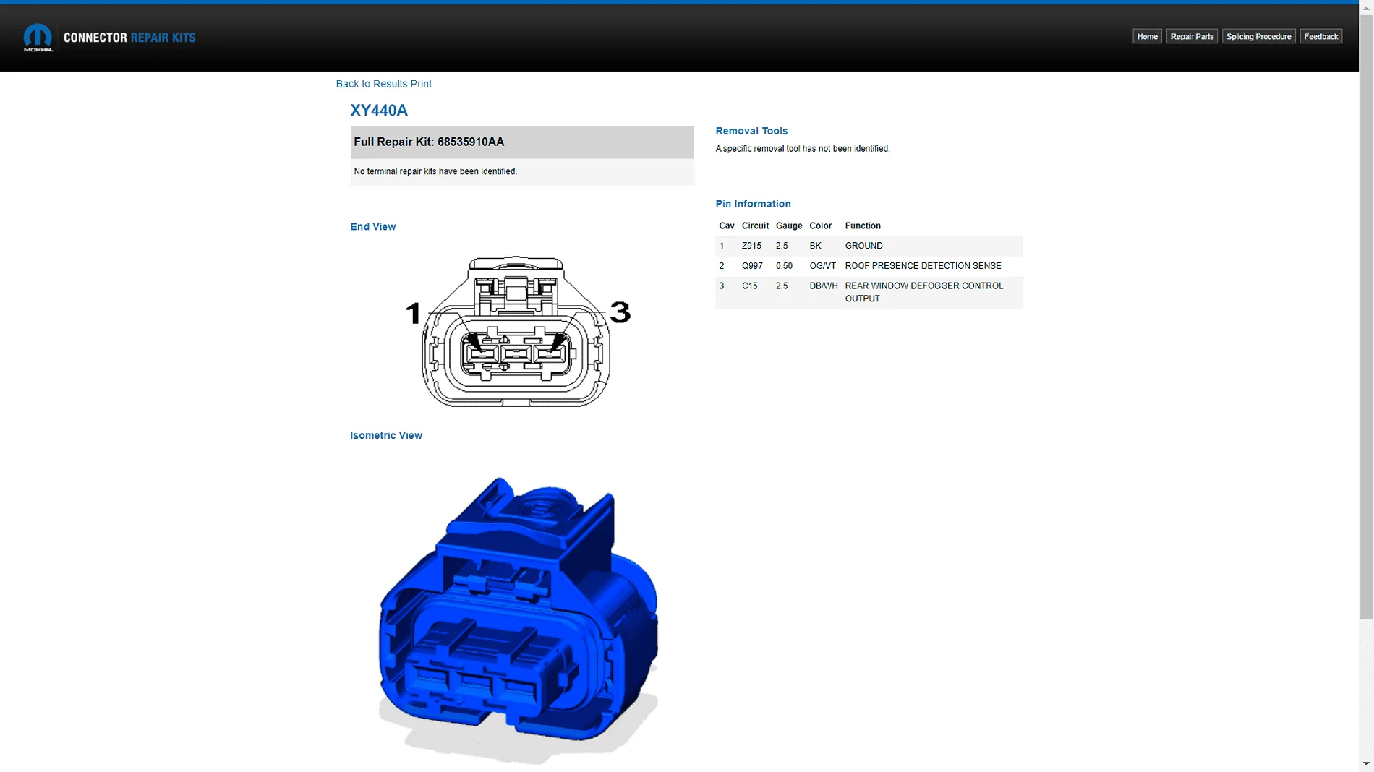Click the Removal Tools heading
Viewport: 1374px width, 772px height.
[751, 132]
